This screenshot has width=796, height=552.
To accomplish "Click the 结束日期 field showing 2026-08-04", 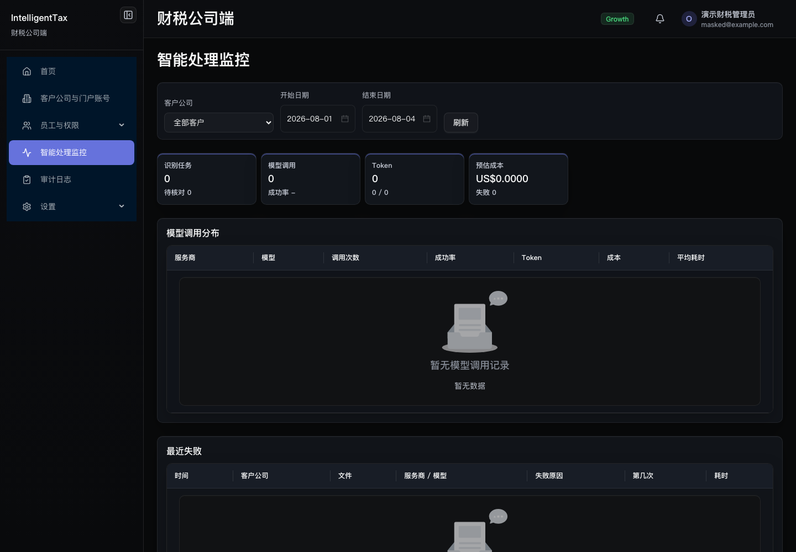I will (x=400, y=119).
